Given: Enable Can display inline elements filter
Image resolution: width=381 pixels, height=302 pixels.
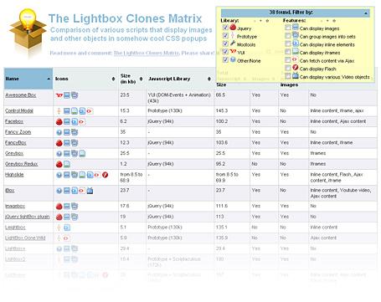Looking at the screenshot, I should pos(288,44).
